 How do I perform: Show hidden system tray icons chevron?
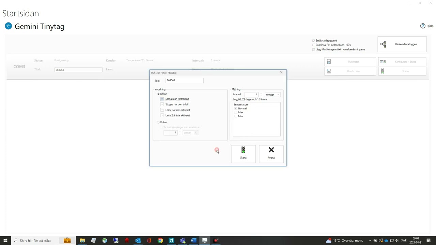pos(370,241)
